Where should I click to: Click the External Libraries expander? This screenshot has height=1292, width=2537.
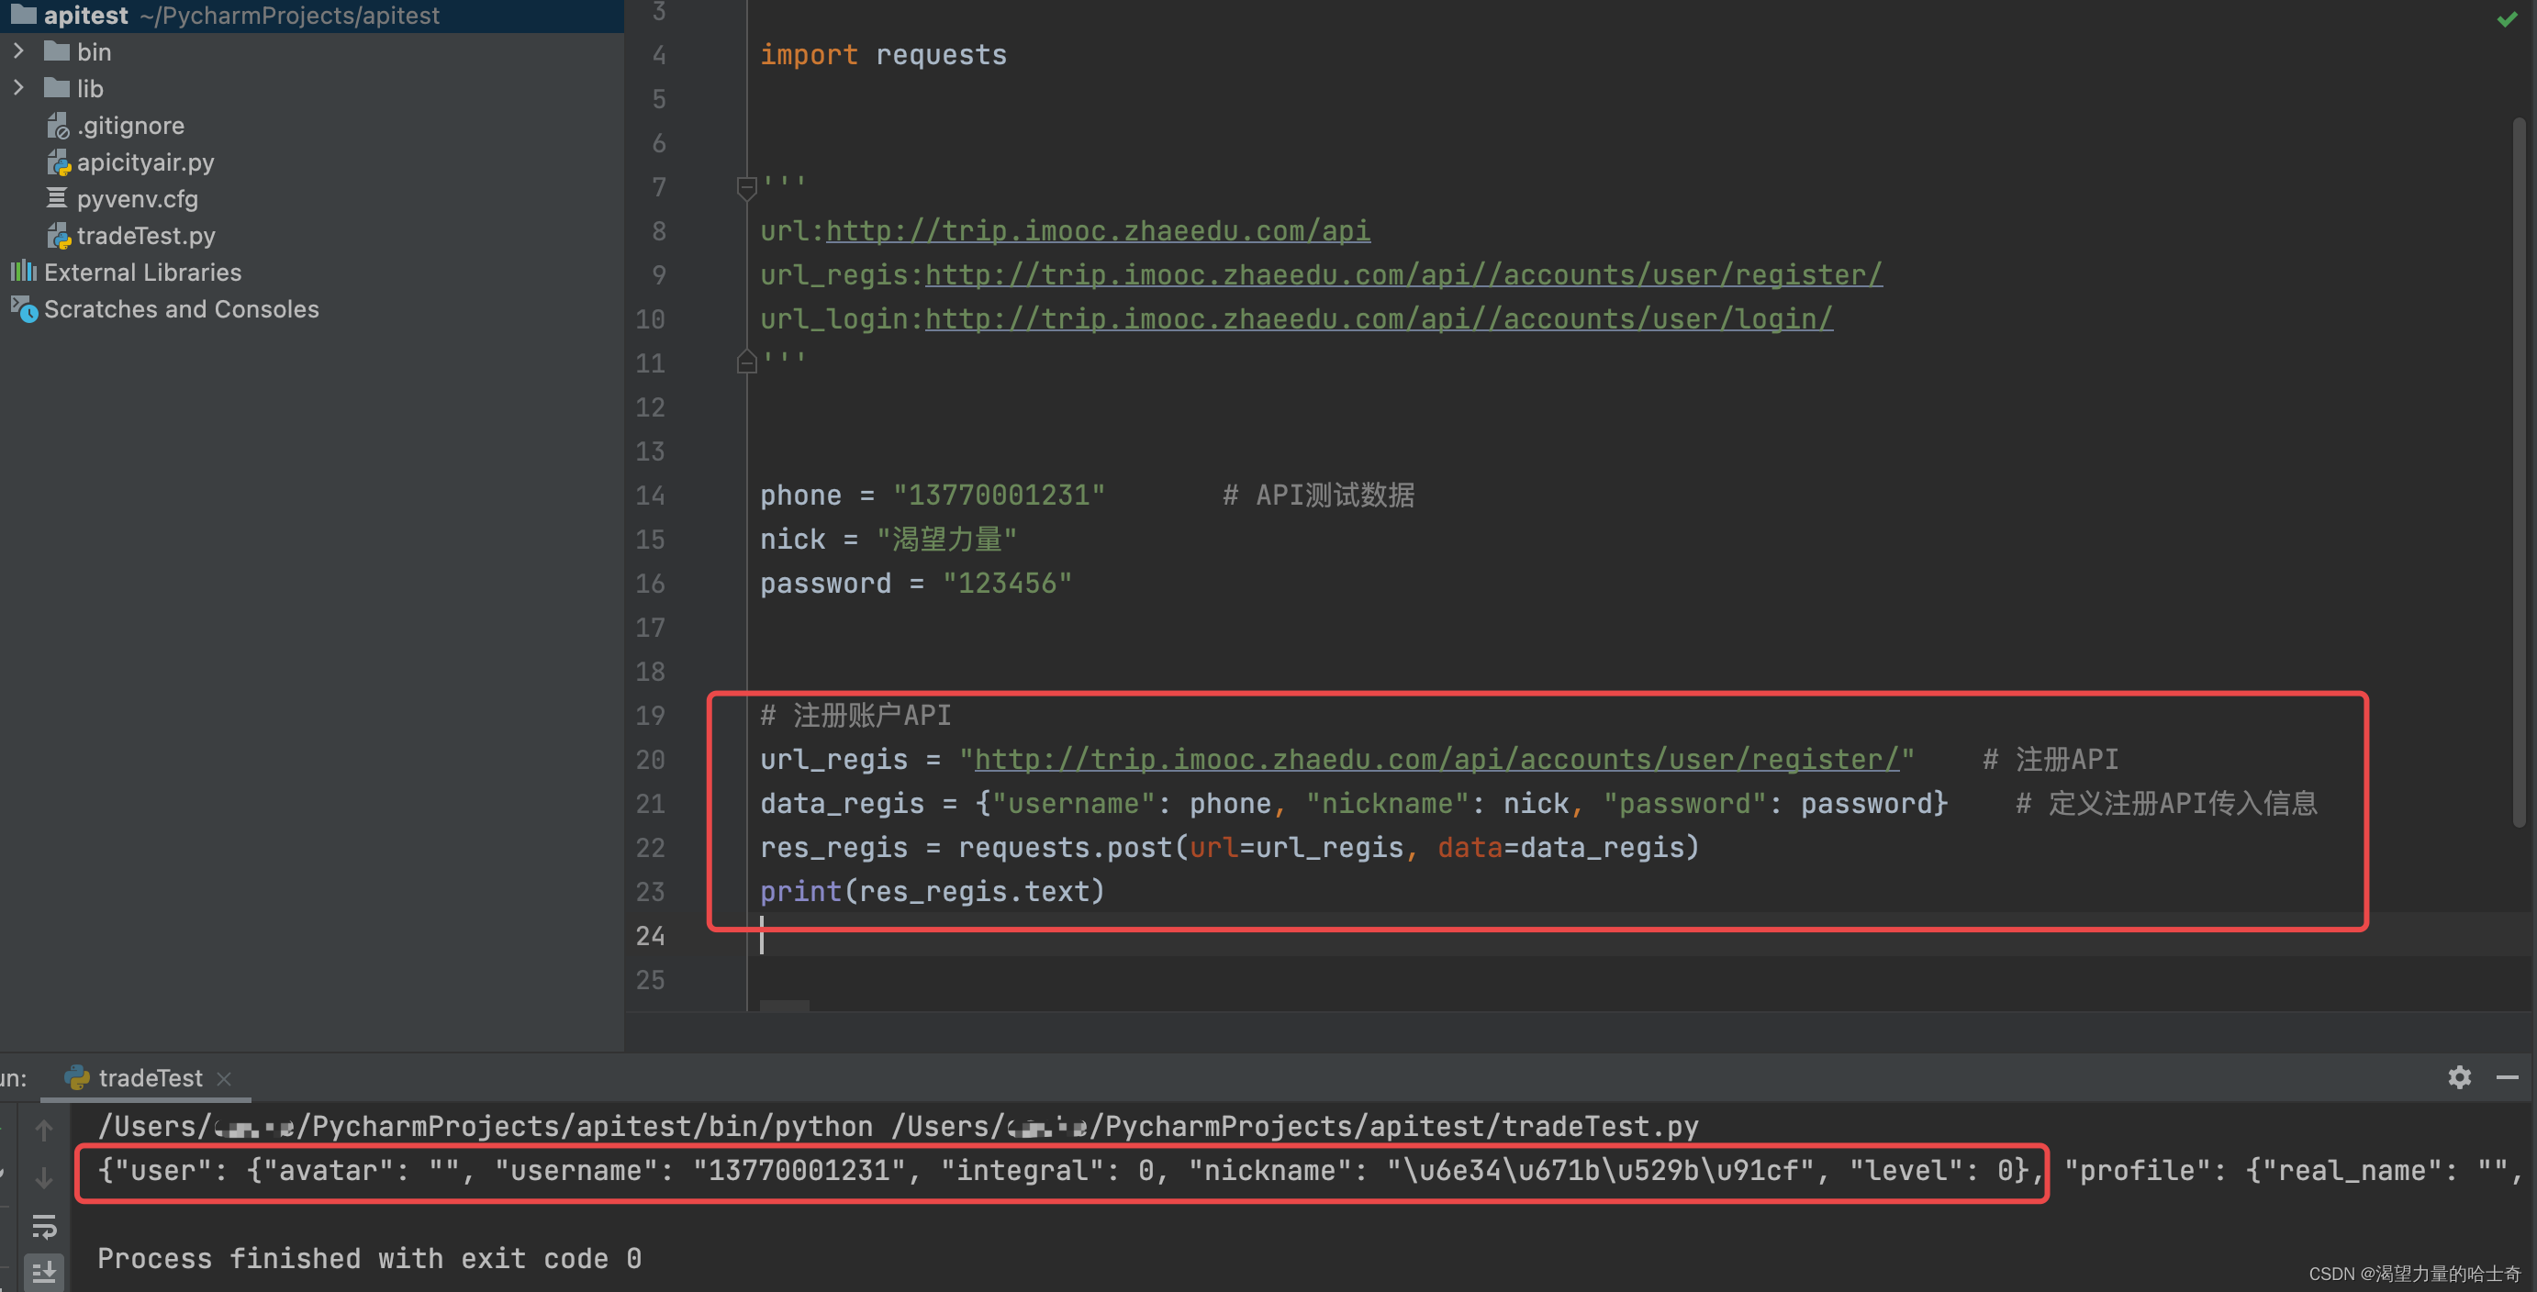(12, 271)
